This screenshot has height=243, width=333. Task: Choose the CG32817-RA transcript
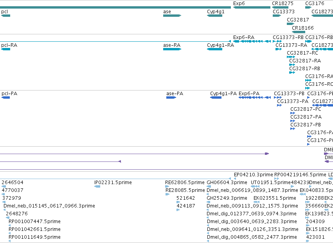292,65
